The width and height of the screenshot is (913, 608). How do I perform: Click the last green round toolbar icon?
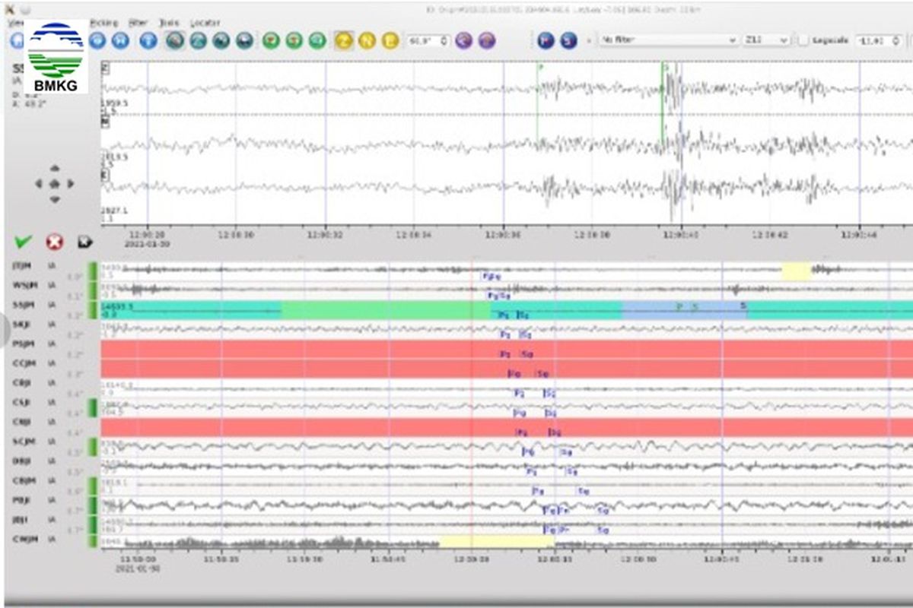(x=317, y=40)
